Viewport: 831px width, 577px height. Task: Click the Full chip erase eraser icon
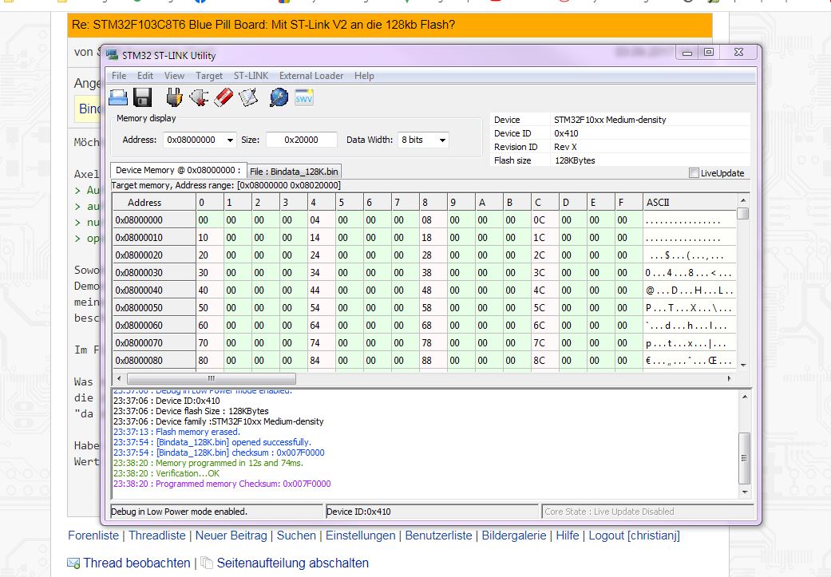(224, 97)
